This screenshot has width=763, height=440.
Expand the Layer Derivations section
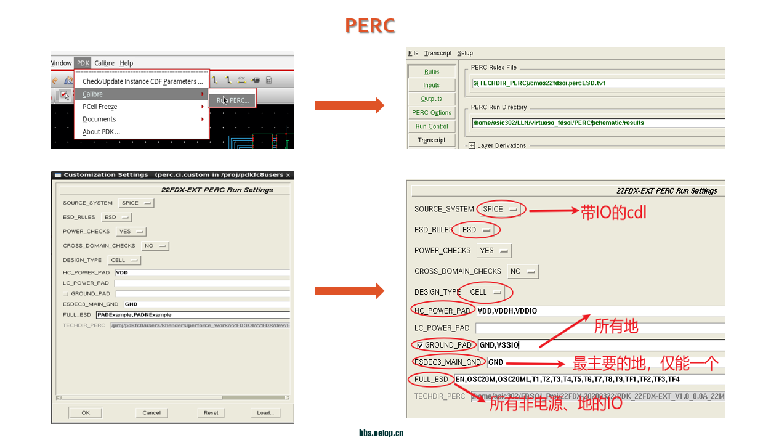pos(472,145)
